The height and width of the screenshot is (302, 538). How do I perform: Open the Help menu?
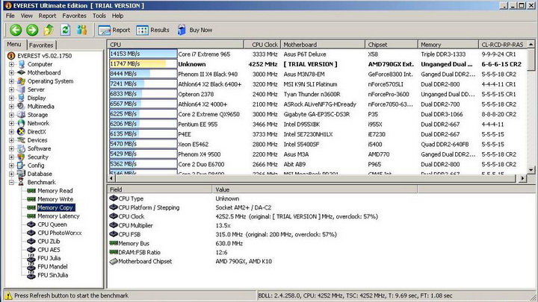[x=117, y=16]
